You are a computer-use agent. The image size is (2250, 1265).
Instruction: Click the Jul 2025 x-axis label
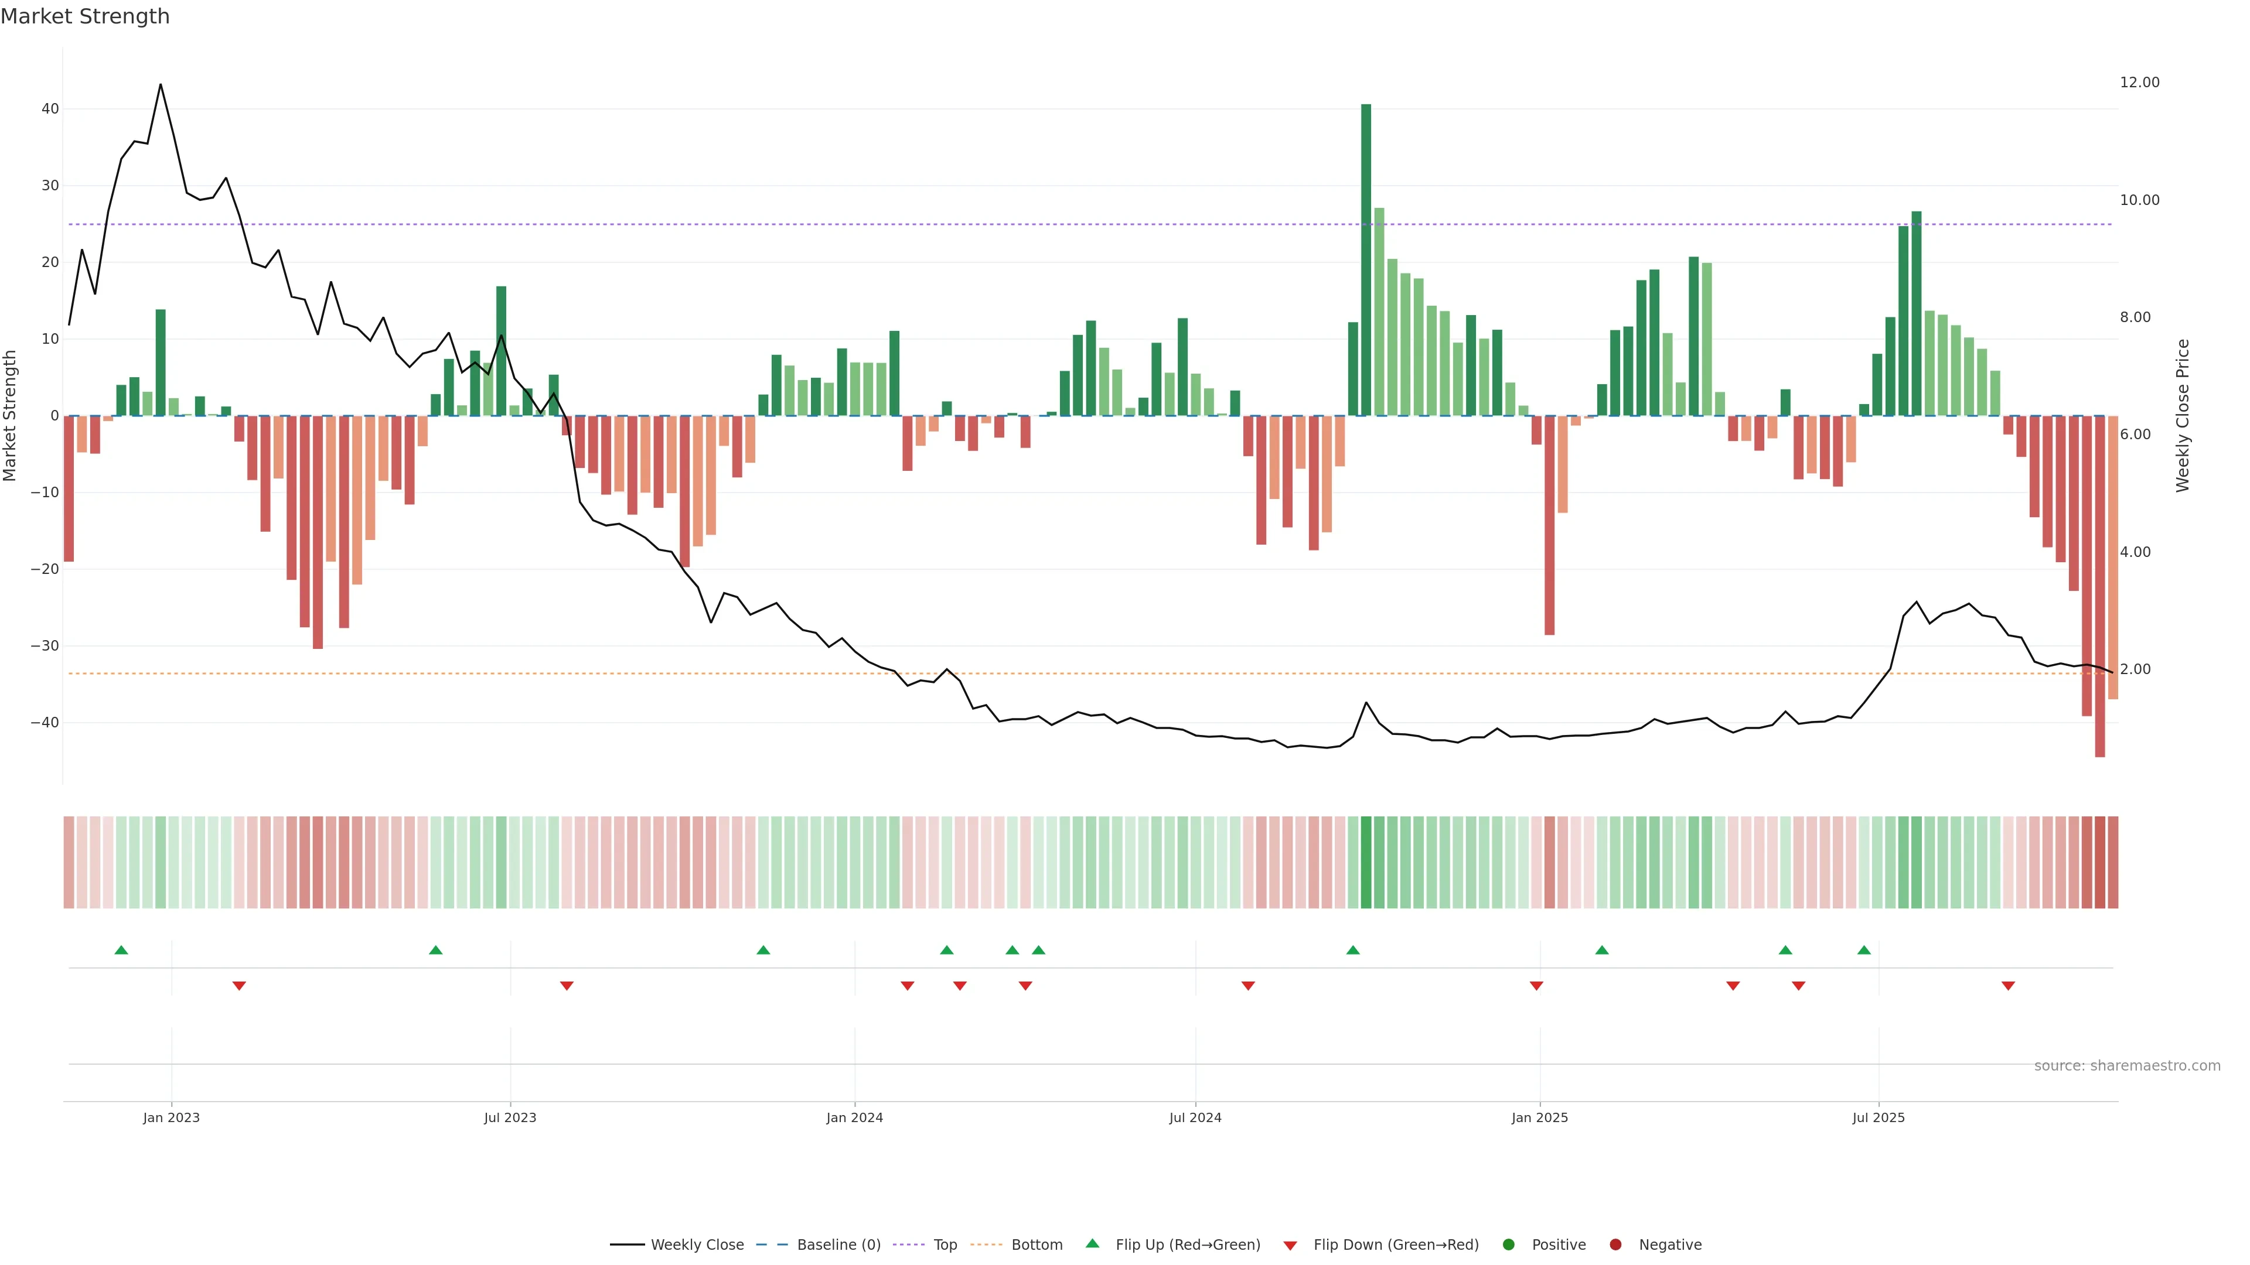point(1878,1117)
